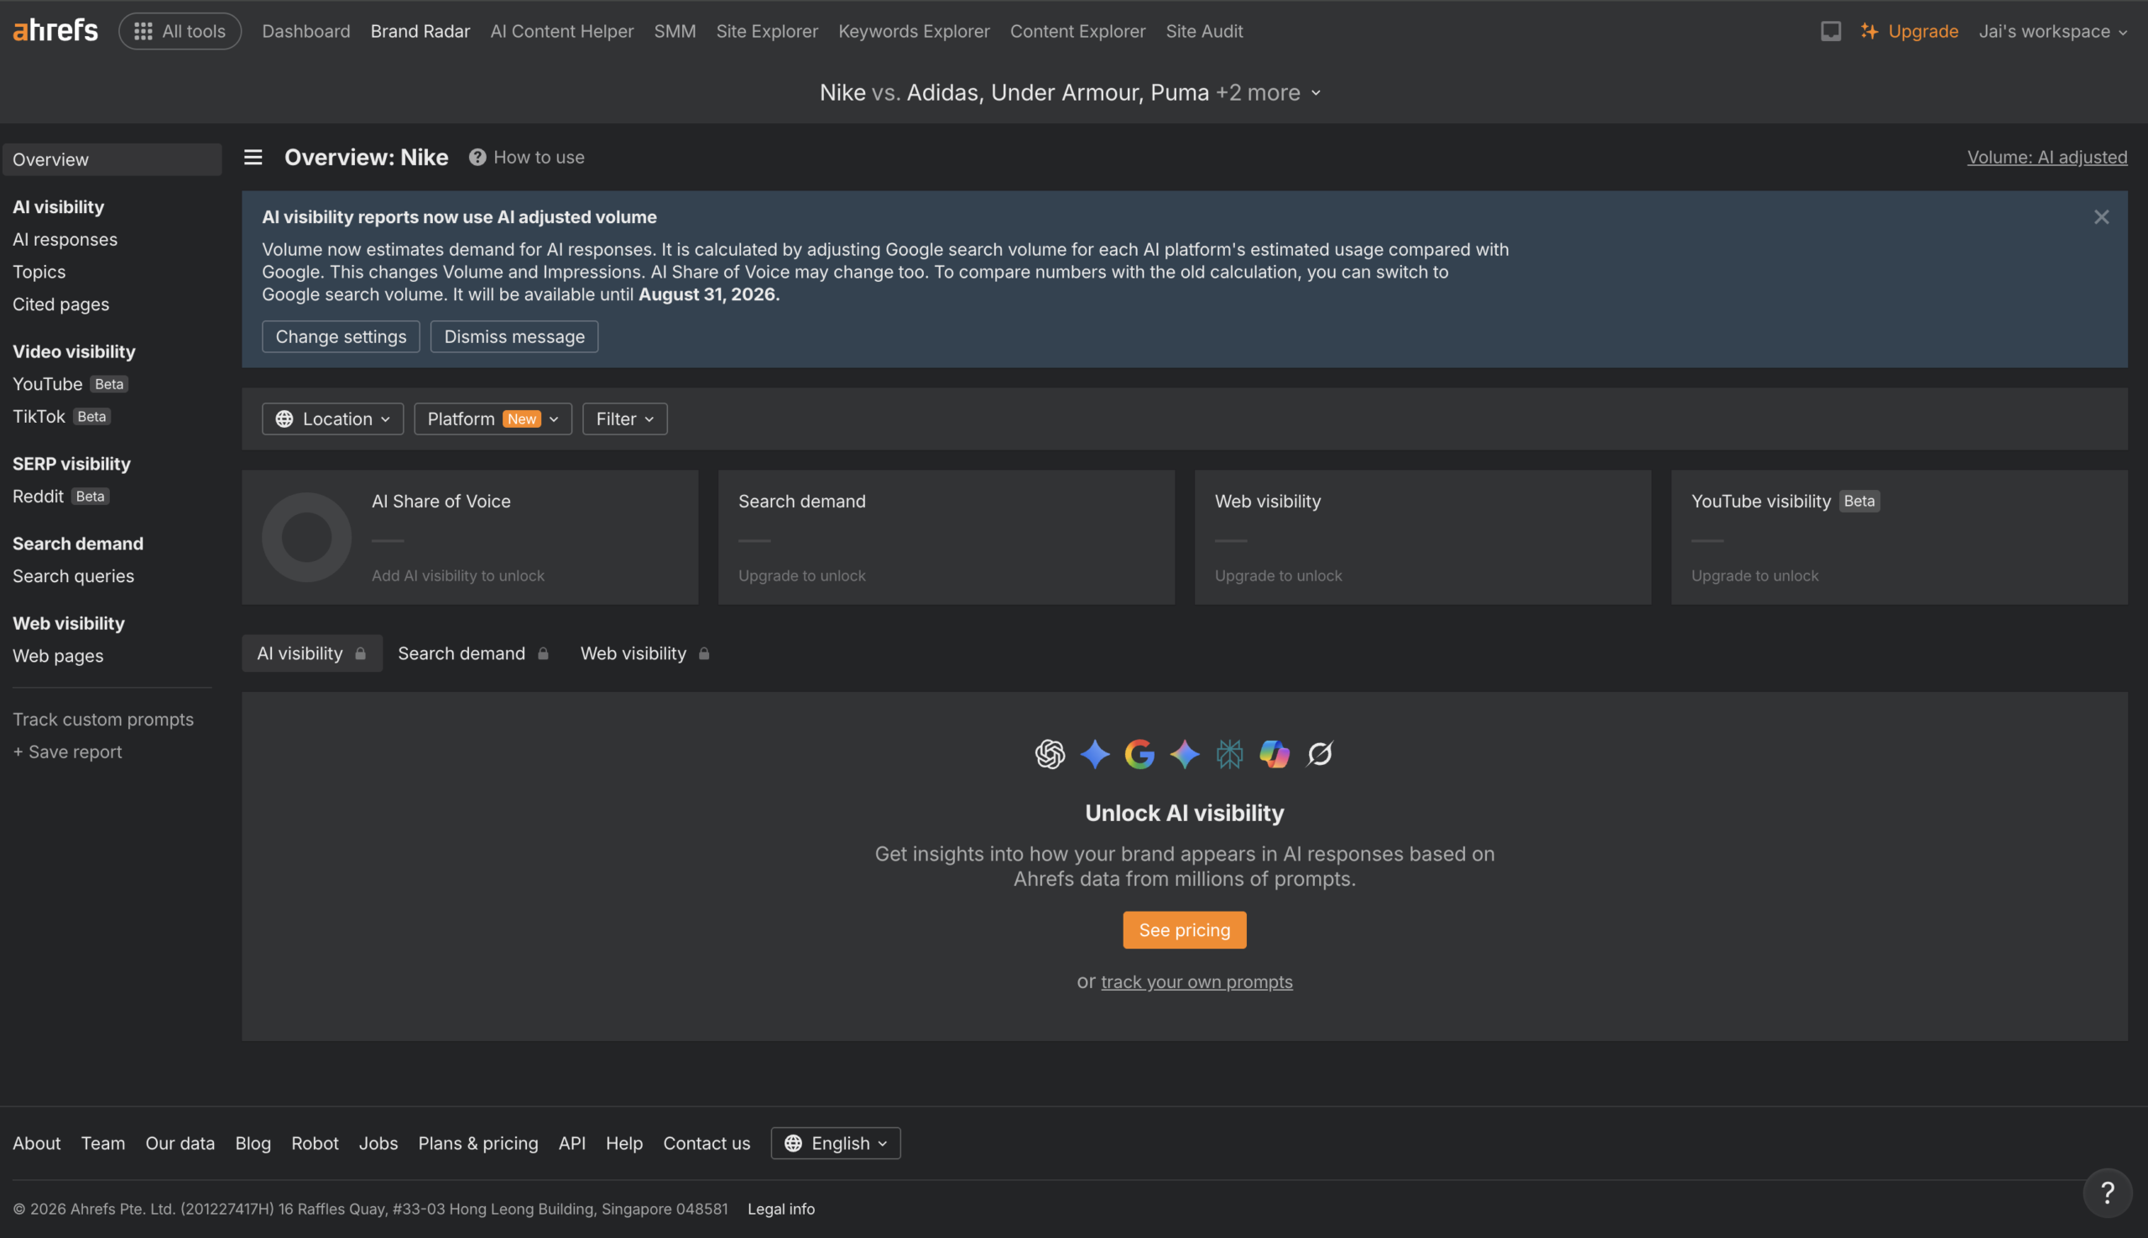Open Topics in the sidebar
This screenshot has width=2148, height=1238.
pos(39,272)
